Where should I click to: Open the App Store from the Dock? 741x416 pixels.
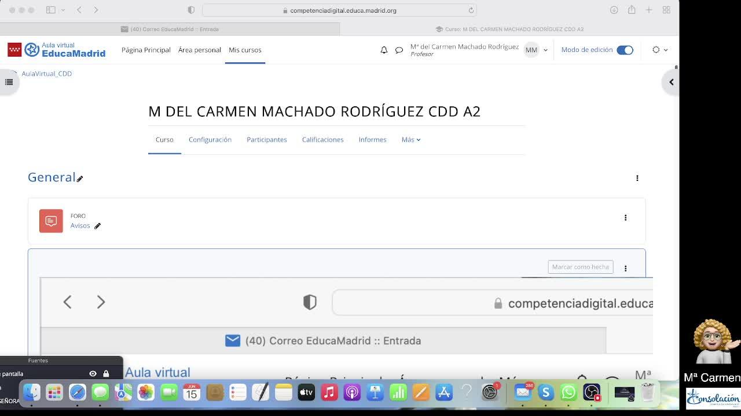(x=444, y=393)
